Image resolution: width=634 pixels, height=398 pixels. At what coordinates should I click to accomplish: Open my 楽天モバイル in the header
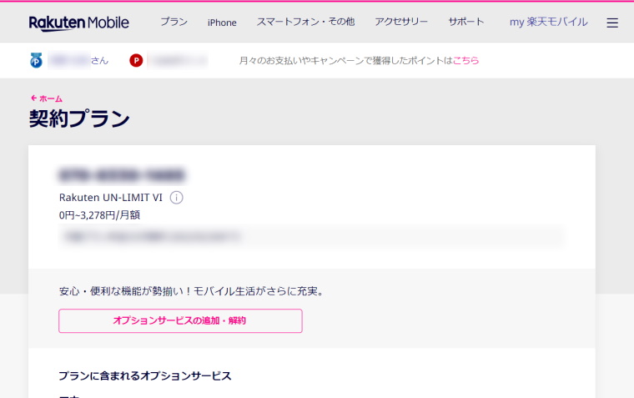click(x=548, y=23)
